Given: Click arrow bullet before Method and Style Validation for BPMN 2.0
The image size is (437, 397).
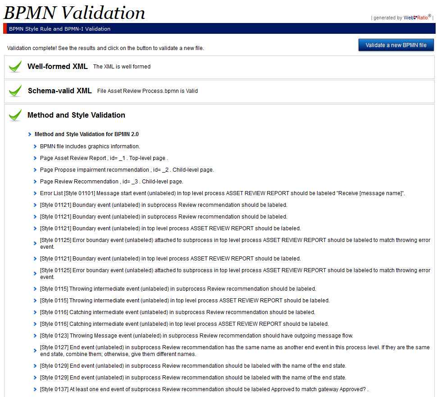Looking at the screenshot, I should pyautogui.click(x=30, y=134).
